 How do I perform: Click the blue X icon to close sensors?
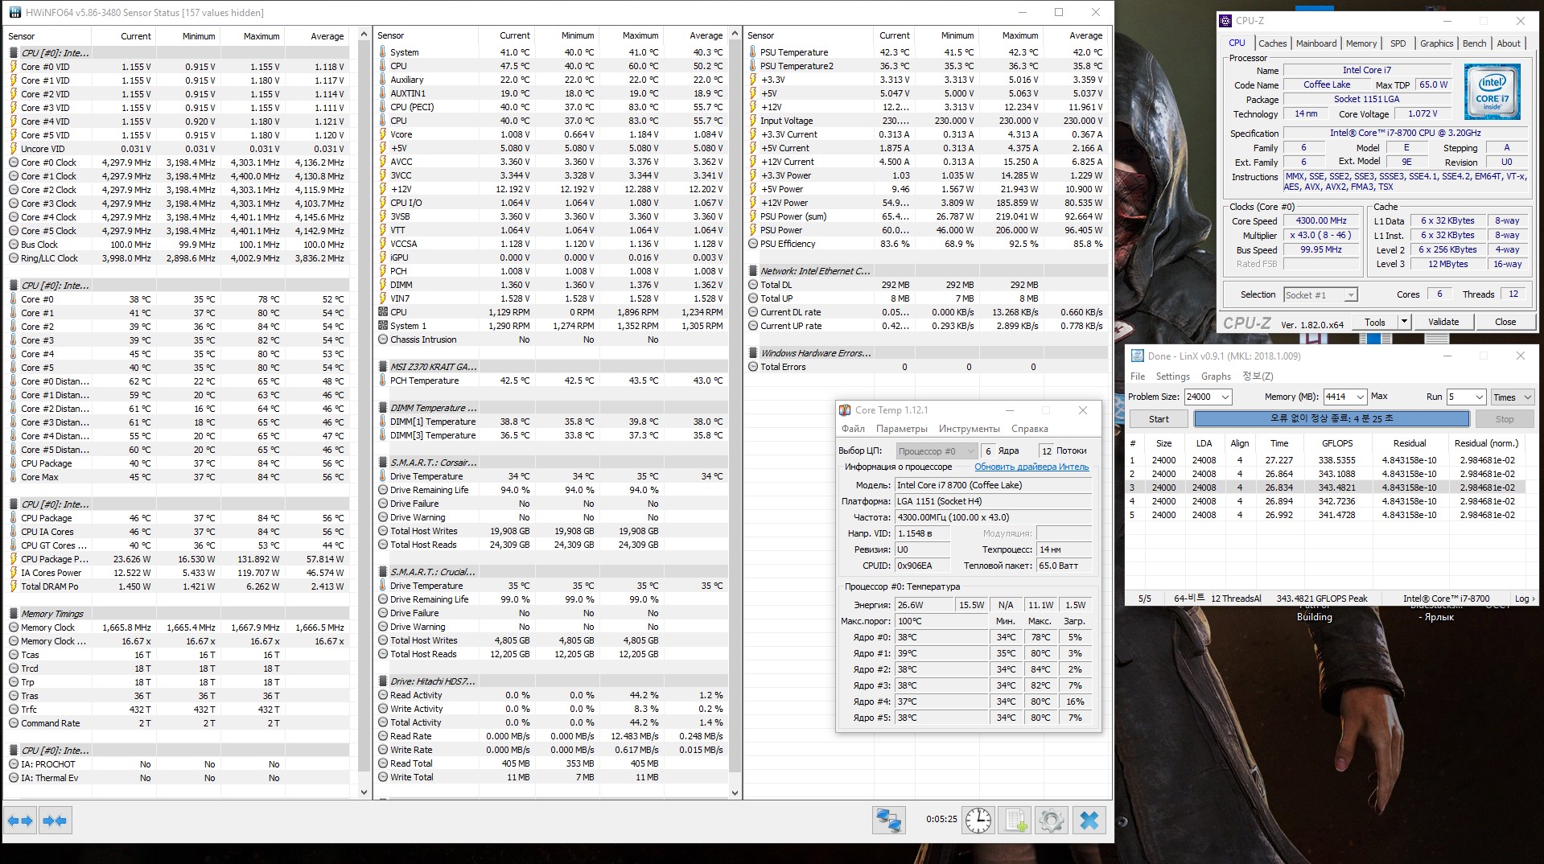coord(1089,821)
